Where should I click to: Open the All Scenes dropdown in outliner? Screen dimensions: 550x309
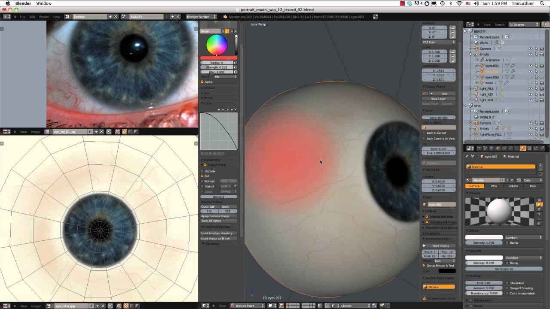524,24
